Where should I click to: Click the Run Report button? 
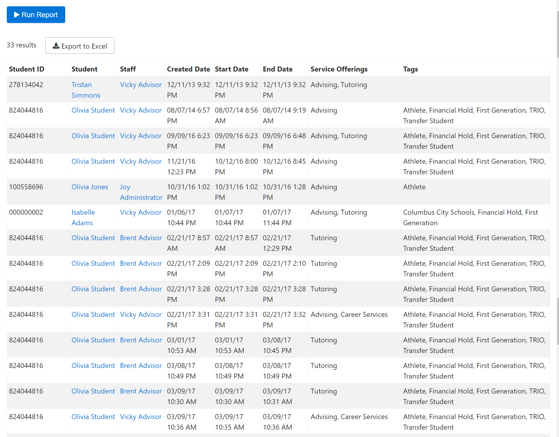pos(36,15)
